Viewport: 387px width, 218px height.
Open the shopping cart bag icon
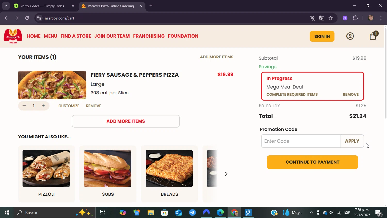[373, 36]
